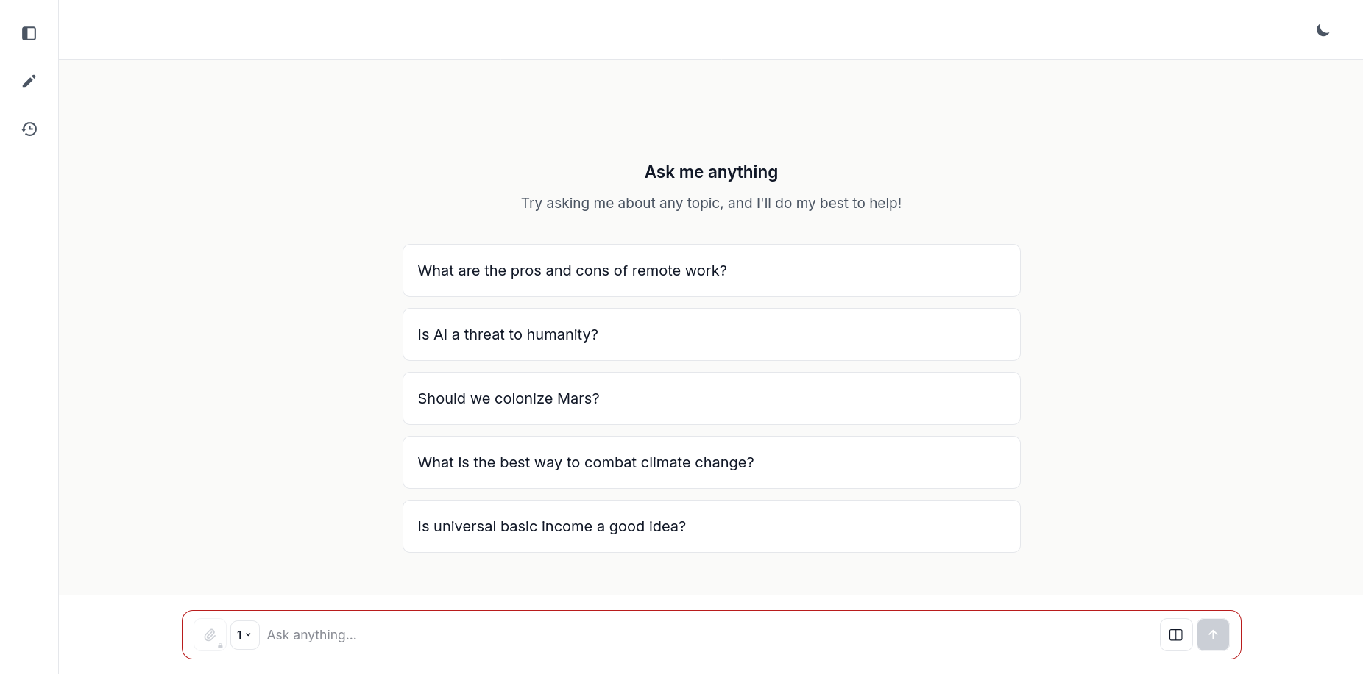This screenshot has height=674, width=1363.
Task: Choose the 'Should we colonize Mars?' suggestion
Action: coord(711,398)
